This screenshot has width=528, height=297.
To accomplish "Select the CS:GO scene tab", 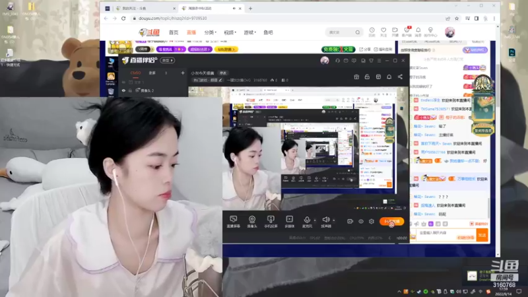I will [136, 73].
